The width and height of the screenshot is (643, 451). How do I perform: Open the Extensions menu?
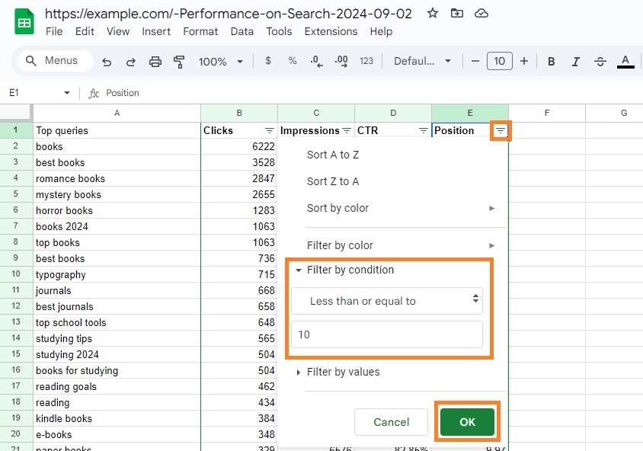point(331,31)
